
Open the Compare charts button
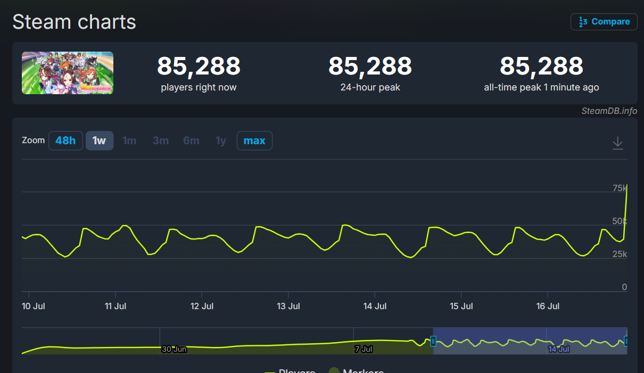pos(604,22)
